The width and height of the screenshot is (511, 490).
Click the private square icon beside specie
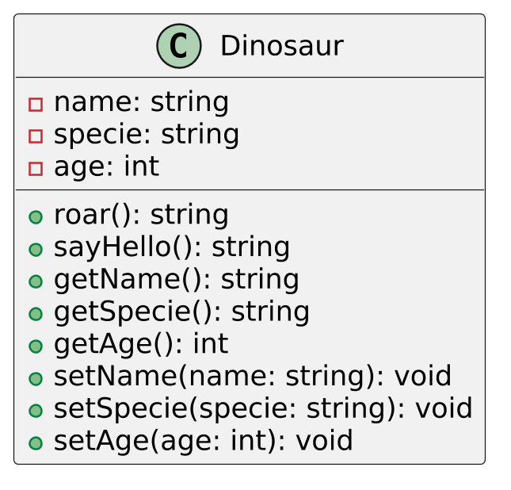(x=35, y=136)
